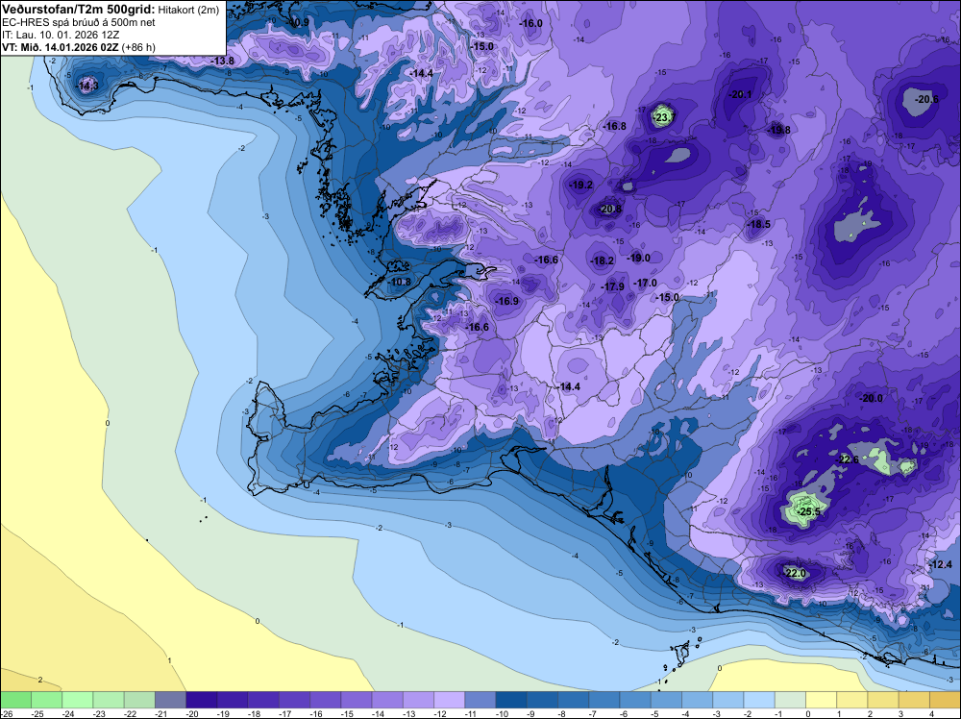
Task: Click the legend number -15
Action: click(x=347, y=713)
